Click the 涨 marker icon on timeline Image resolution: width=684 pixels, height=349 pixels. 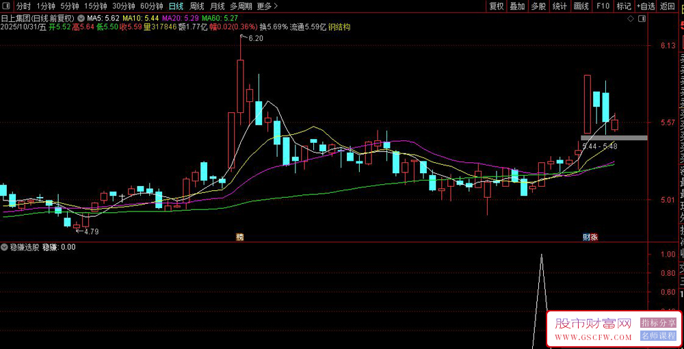tap(594, 237)
